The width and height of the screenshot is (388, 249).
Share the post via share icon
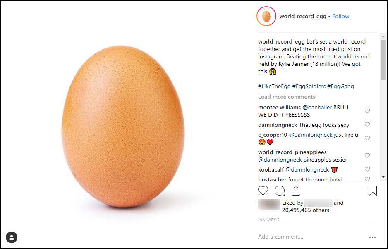click(x=296, y=191)
